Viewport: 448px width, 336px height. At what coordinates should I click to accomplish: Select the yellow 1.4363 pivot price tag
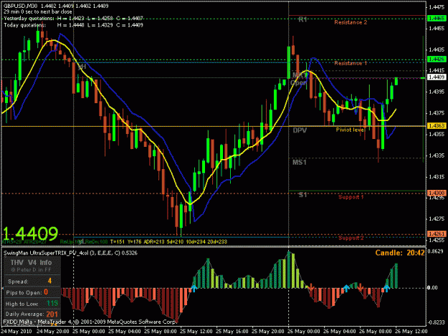(437, 125)
